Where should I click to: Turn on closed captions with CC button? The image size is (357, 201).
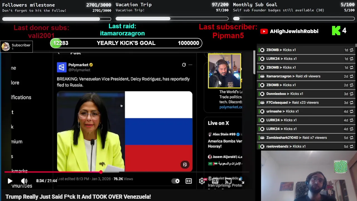pyautogui.click(x=189, y=181)
